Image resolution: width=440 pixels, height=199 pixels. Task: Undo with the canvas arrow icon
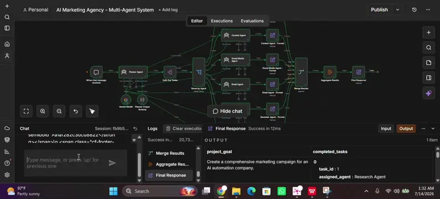pyautogui.click(x=76, y=111)
